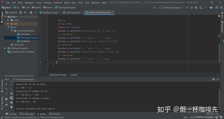Pin the Run tab
The width and height of the screenshot is (224, 119).
(6, 105)
